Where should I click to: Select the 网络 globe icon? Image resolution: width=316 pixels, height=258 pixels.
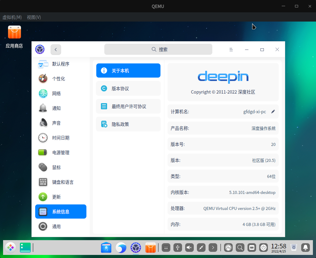[43, 94]
